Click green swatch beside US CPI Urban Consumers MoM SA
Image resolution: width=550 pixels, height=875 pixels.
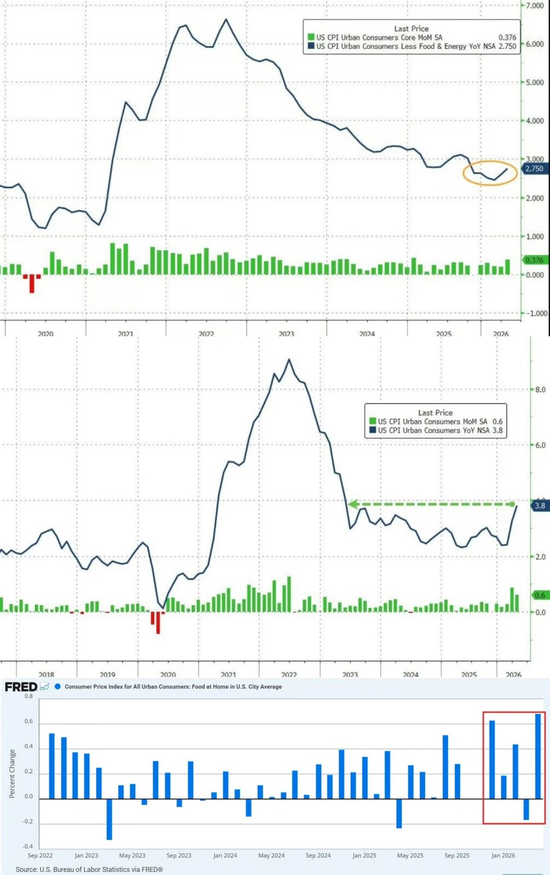(373, 421)
